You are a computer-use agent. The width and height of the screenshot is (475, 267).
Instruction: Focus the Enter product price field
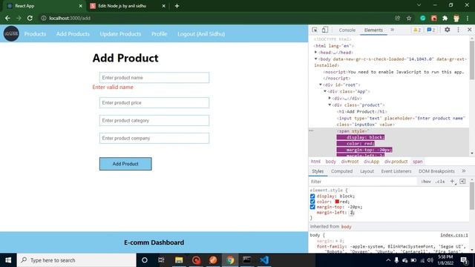pos(154,102)
